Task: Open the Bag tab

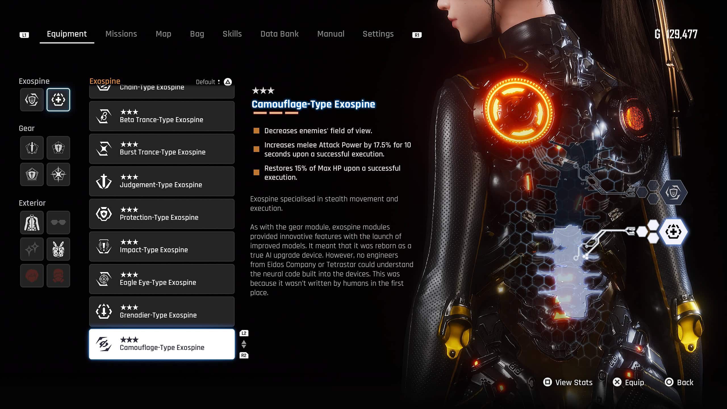Action: tap(197, 34)
